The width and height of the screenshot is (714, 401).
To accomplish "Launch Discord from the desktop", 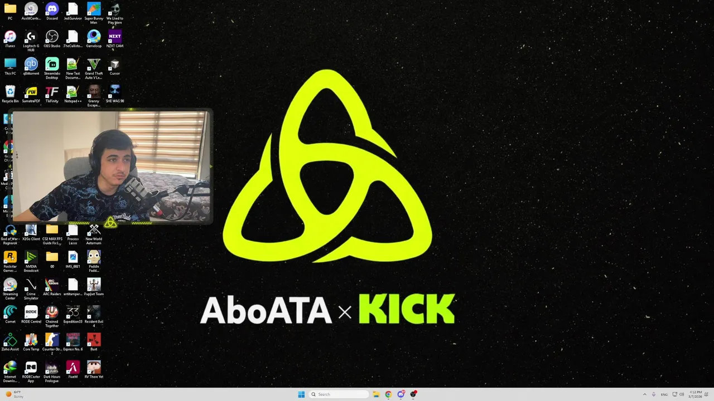I will [52, 11].
